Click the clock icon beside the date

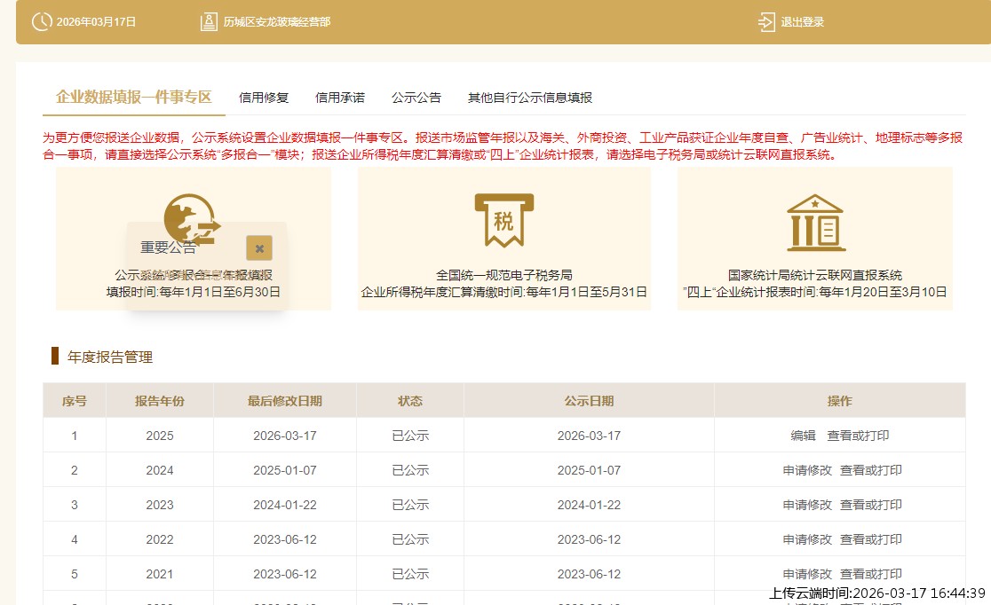(x=40, y=22)
